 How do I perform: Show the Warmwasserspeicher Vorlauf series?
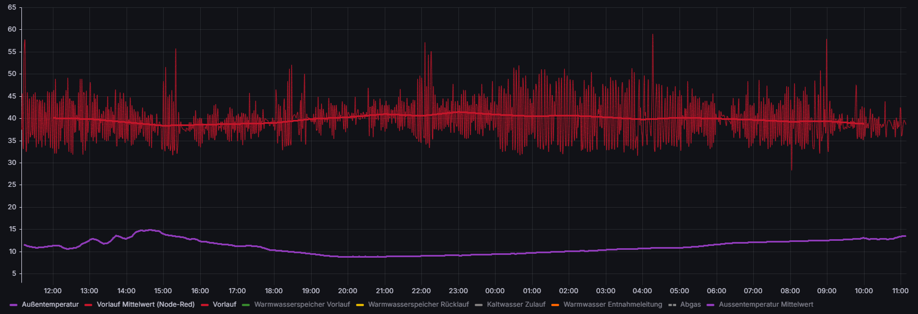click(x=302, y=304)
